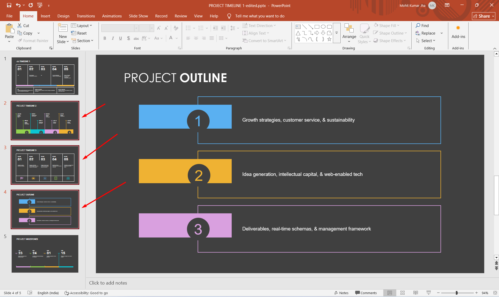This screenshot has width=499, height=297.
Task: Open the Section dropdown
Action: (x=82, y=41)
